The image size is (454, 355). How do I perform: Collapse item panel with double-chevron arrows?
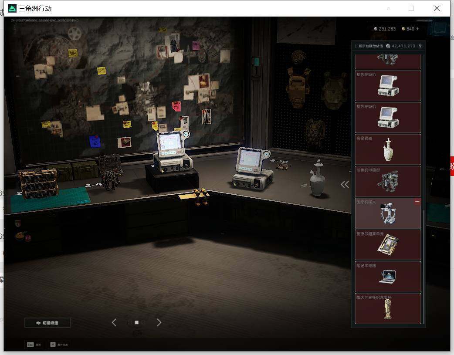click(345, 184)
